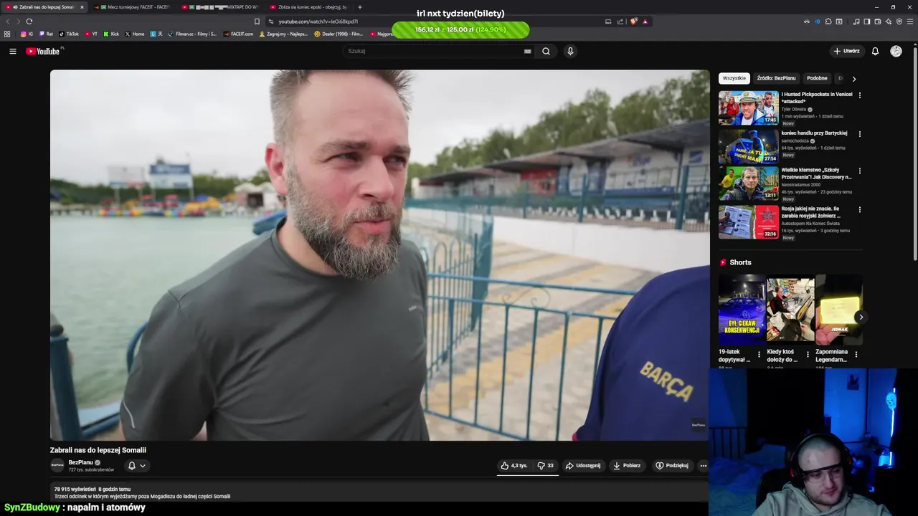Open the IG bookmark
The width and height of the screenshot is (918, 516).
coord(27,34)
